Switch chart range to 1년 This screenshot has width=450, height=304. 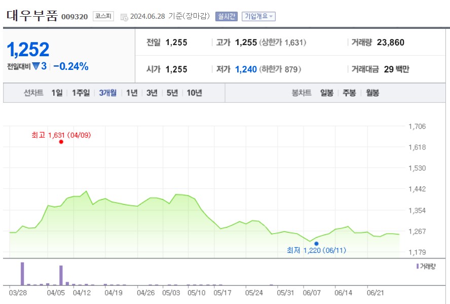[x=132, y=93]
